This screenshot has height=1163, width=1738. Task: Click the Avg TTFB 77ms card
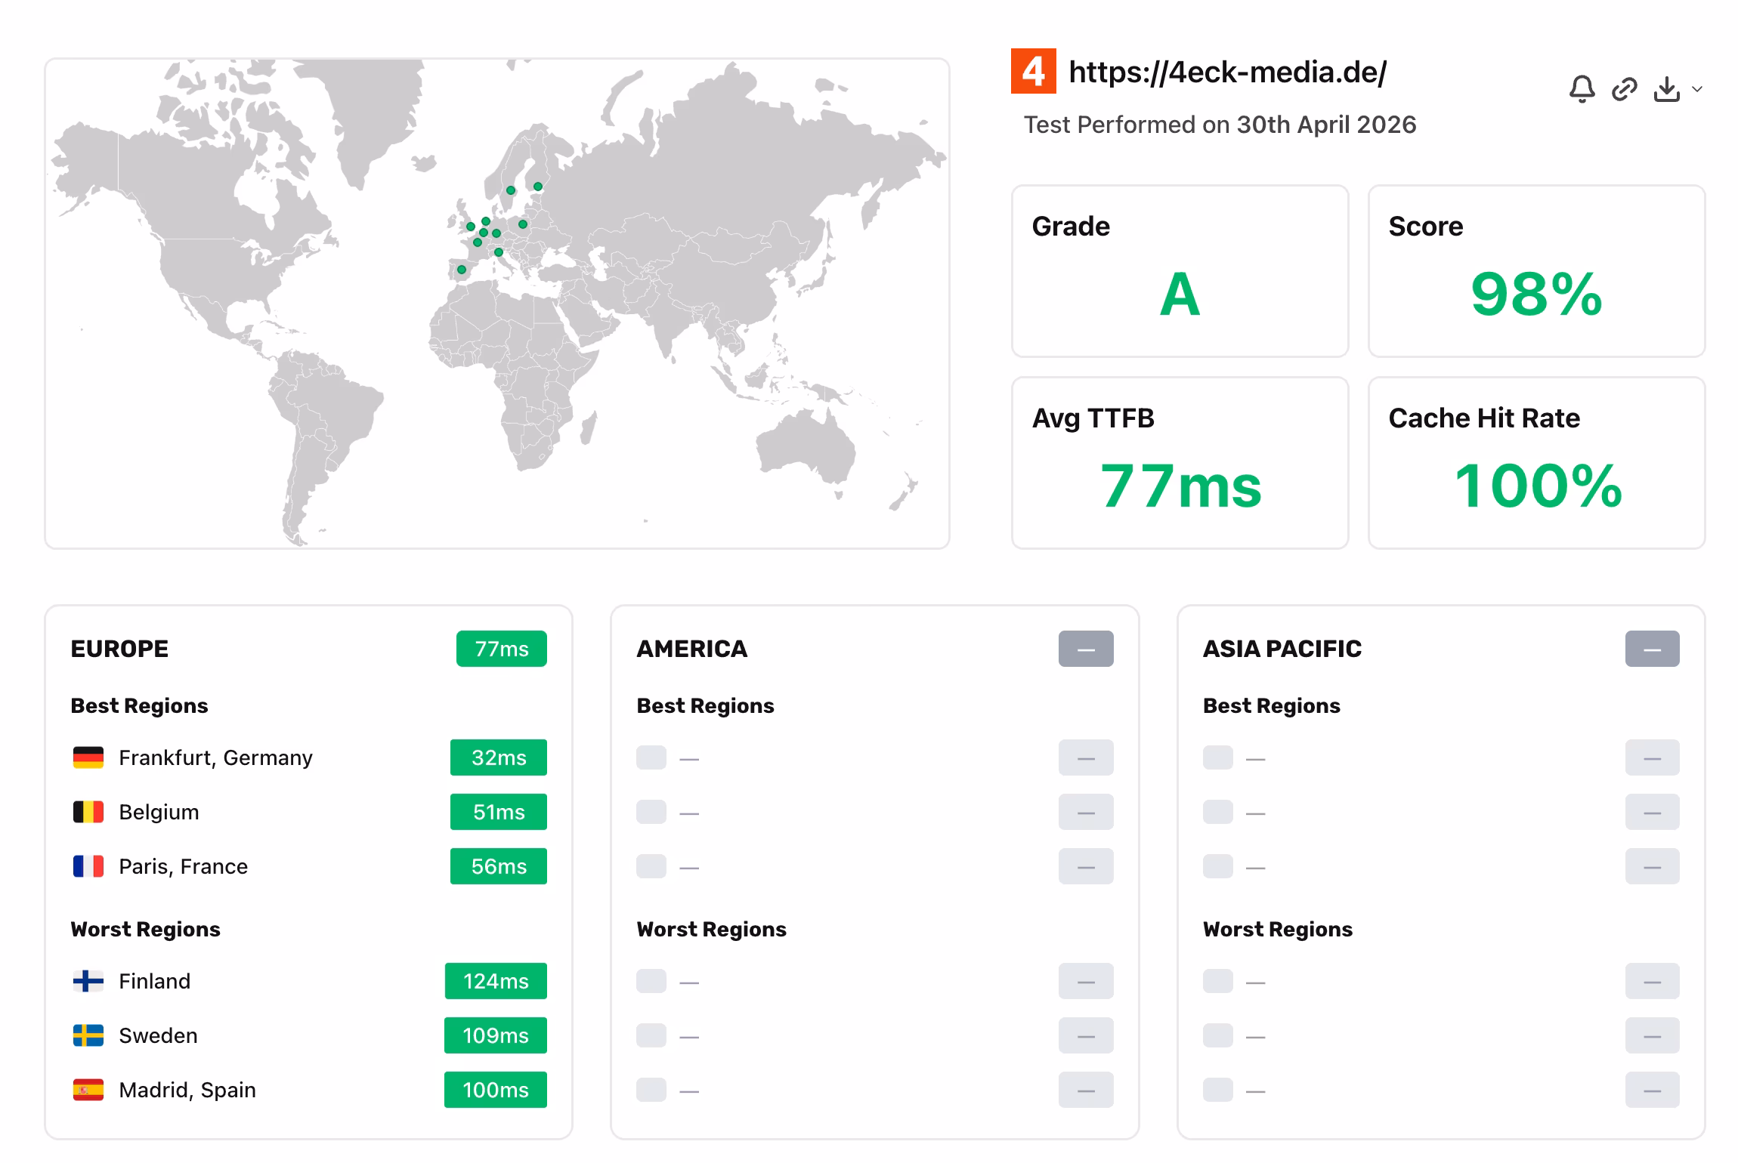(x=1180, y=463)
